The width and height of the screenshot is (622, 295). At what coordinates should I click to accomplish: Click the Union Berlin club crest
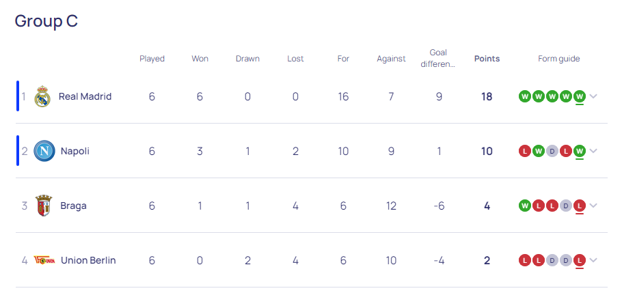44,260
